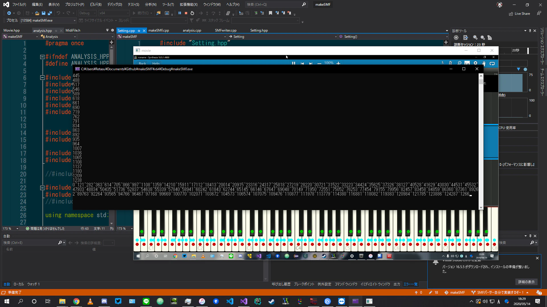The height and width of the screenshot is (307, 547).
Task: Focus the Visual Studio search box
Action: [276, 5]
